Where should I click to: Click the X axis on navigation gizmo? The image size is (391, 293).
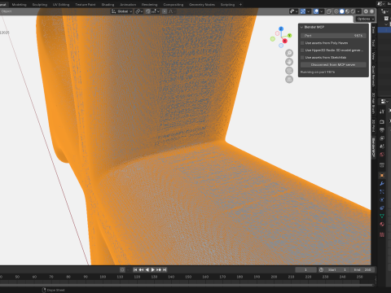point(285,41)
